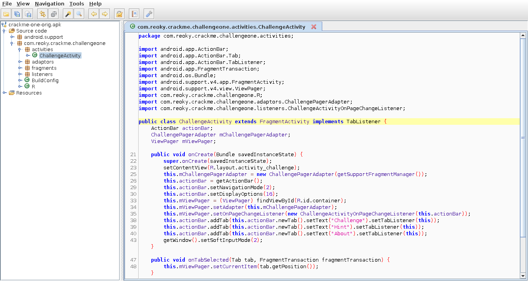Open the View menu

[23, 3]
